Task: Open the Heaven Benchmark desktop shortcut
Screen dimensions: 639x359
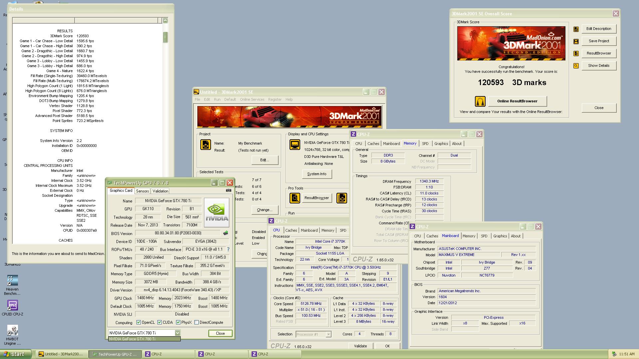Action: 12,285
